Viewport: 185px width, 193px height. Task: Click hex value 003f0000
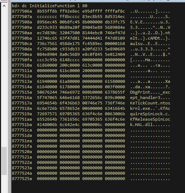[x=115, y=87]
